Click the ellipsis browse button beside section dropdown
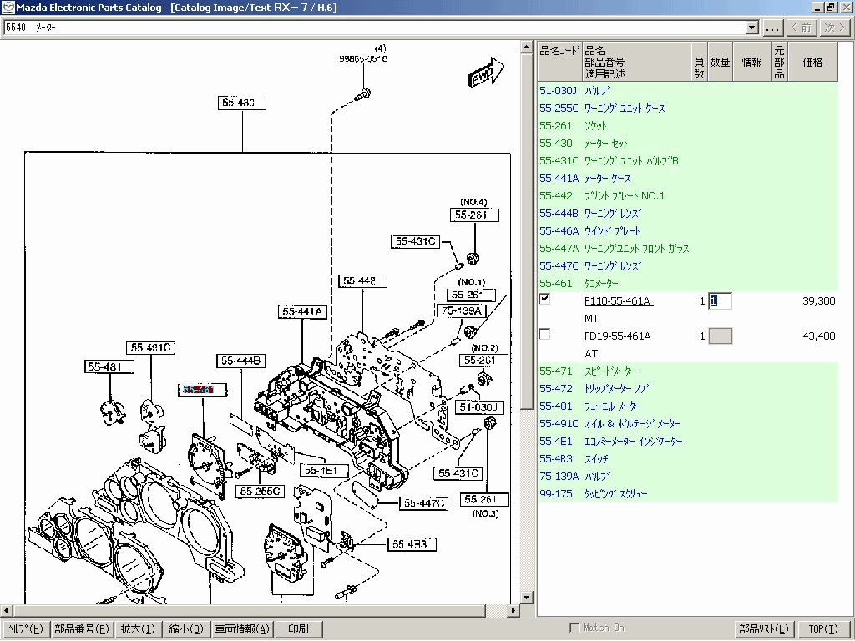This screenshot has width=855, height=641. click(772, 28)
